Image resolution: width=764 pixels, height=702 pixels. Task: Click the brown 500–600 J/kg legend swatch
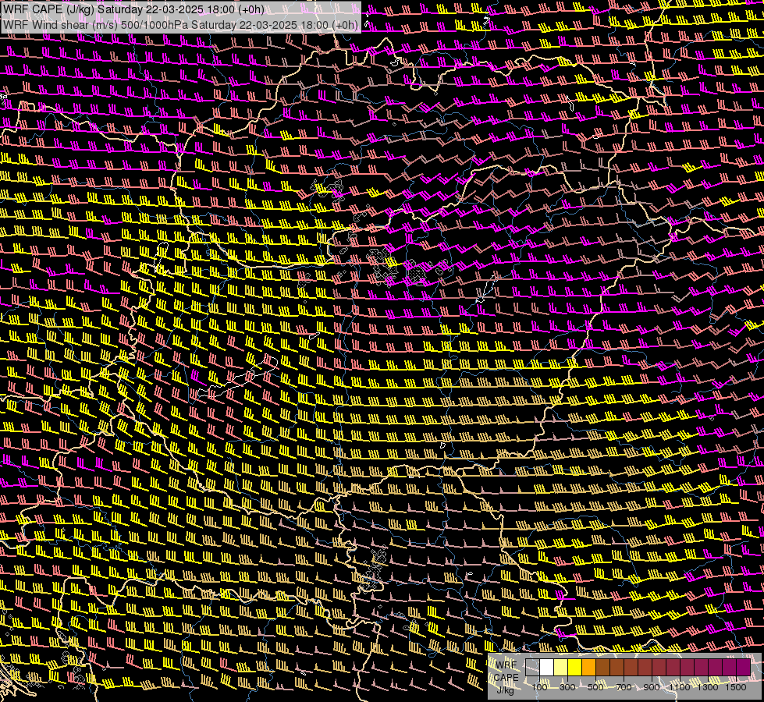pos(602,667)
